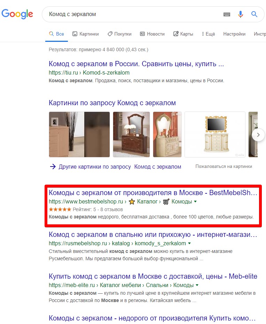The image size is (266, 324).
Task: Open the Картинки images tab
Action: [86, 34]
